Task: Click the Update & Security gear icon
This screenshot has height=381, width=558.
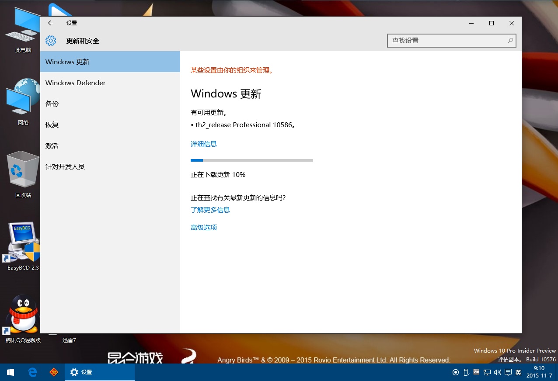Action: (51, 41)
